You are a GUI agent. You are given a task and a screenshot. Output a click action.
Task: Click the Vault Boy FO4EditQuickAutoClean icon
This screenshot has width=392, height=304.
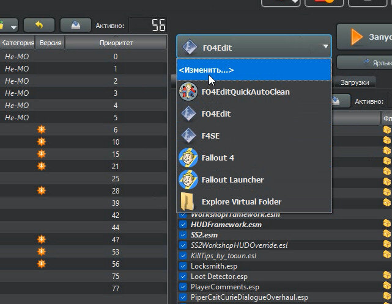tap(188, 92)
